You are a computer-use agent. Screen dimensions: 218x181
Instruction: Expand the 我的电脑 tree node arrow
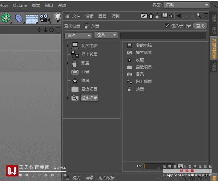point(68,46)
